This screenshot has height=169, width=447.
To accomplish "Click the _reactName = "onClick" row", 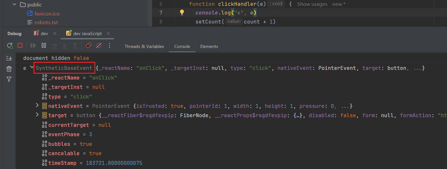I will 79,78.
